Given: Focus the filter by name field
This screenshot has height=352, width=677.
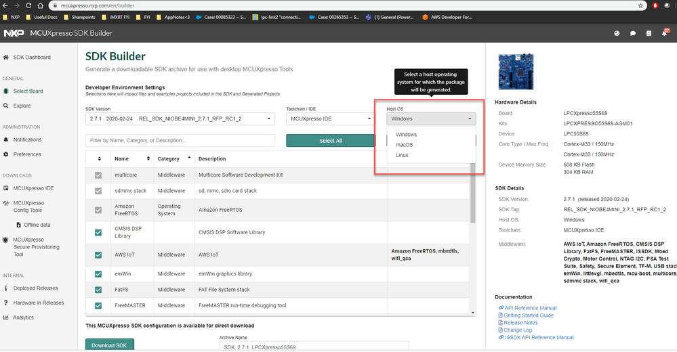Looking at the screenshot, I should coord(180,141).
